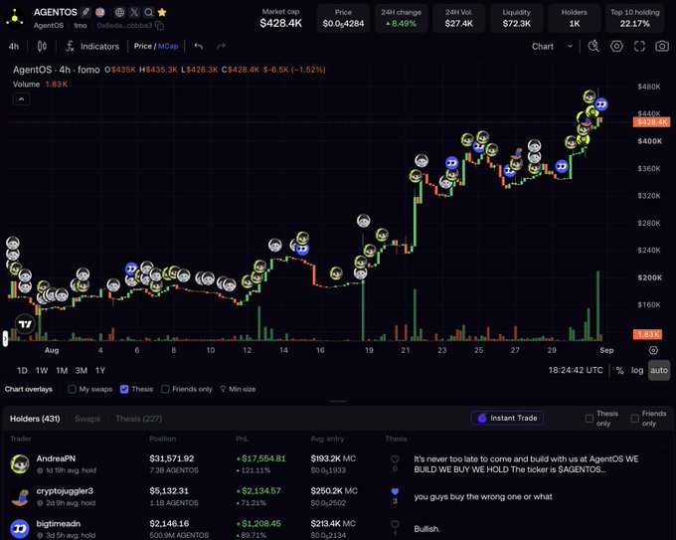Switch chart to MCap view
This screenshot has width=676, height=540.
click(168, 46)
